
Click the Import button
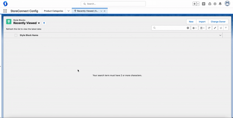pyautogui.click(x=202, y=22)
